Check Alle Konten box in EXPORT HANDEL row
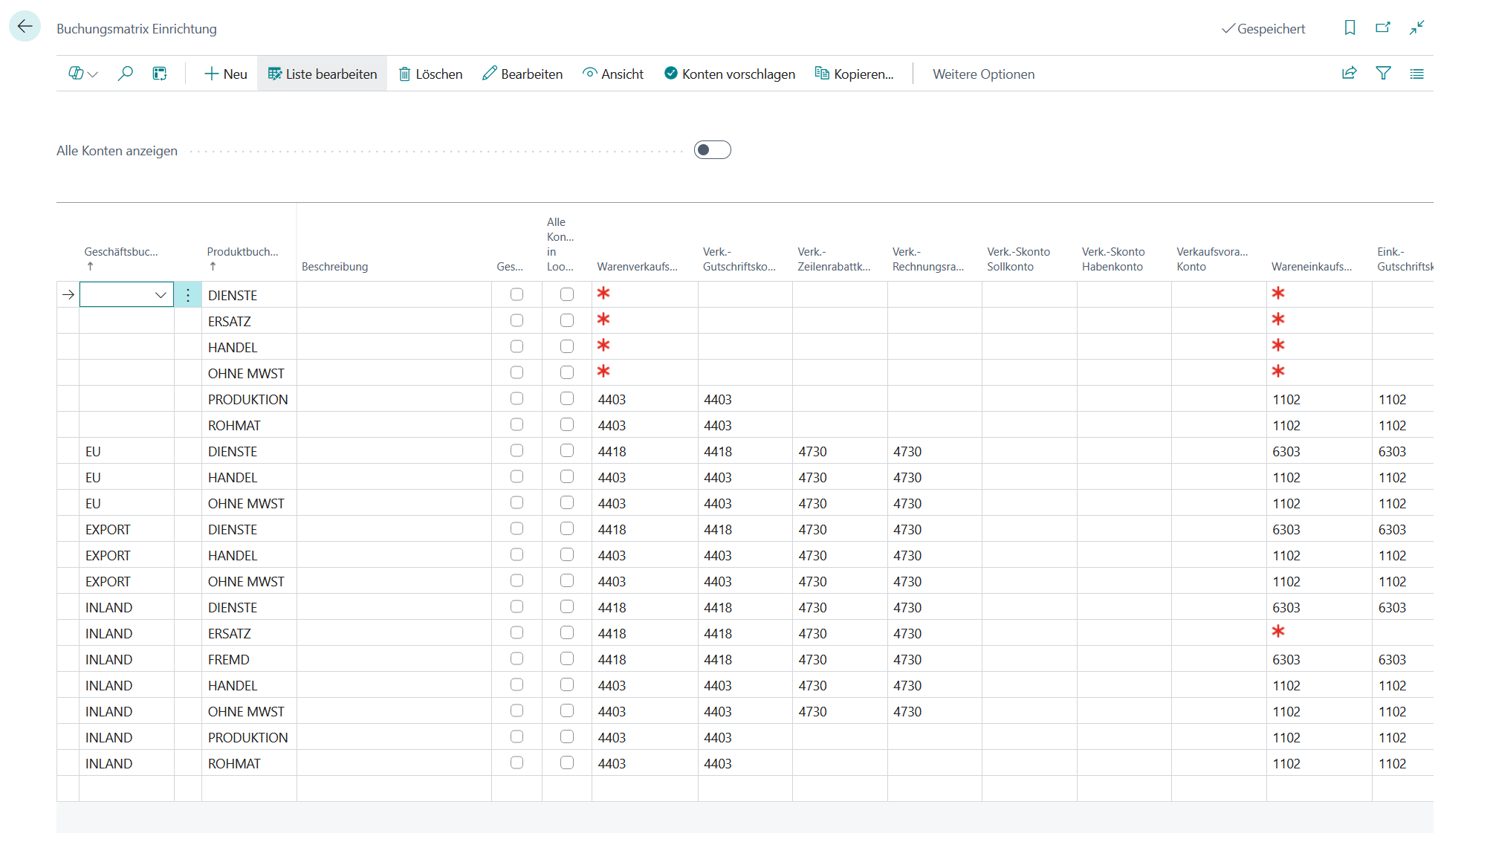The image size is (1493, 868). pyautogui.click(x=567, y=554)
